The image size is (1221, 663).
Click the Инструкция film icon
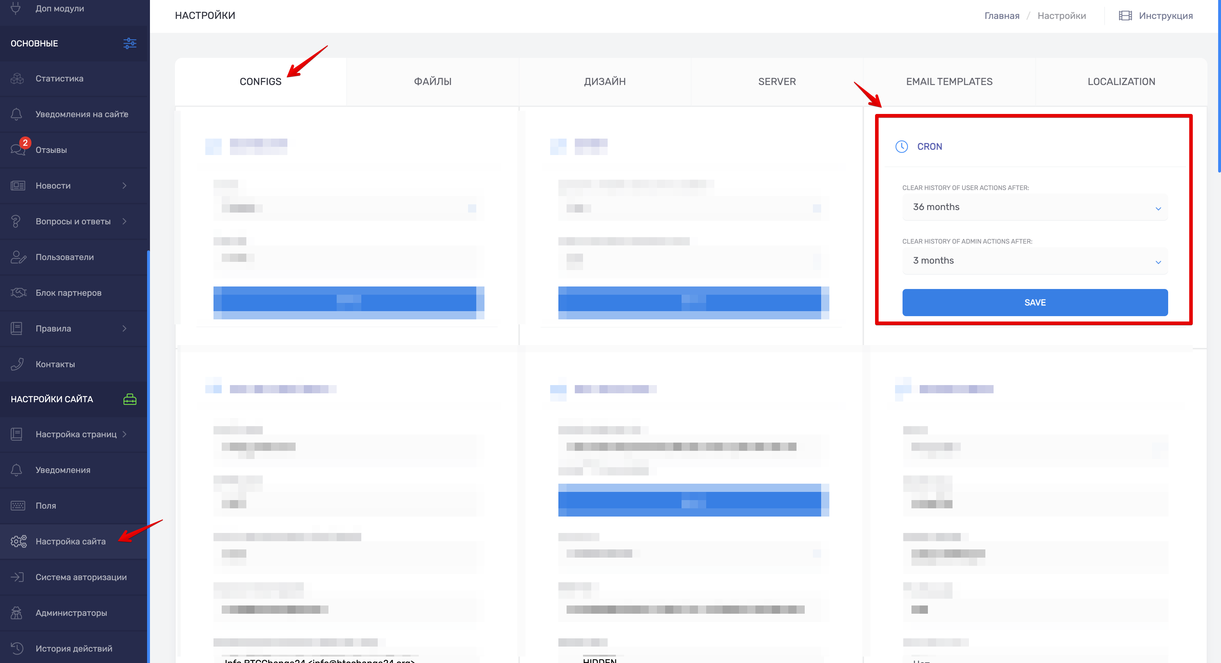pyautogui.click(x=1125, y=16)
